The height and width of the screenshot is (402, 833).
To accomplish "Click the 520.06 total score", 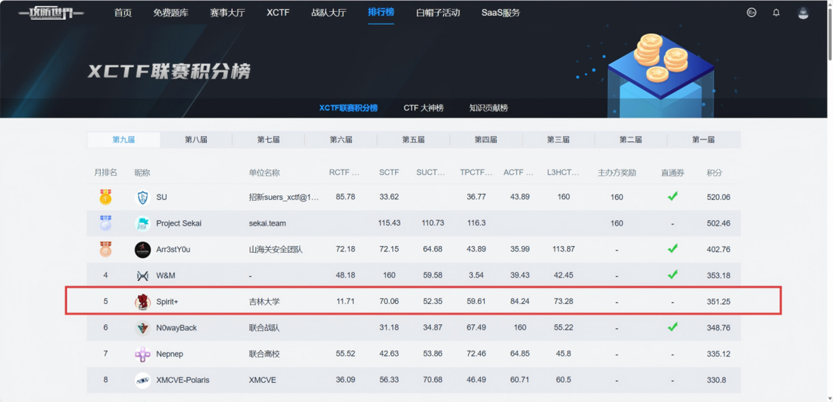I will [x=718, y=197].
